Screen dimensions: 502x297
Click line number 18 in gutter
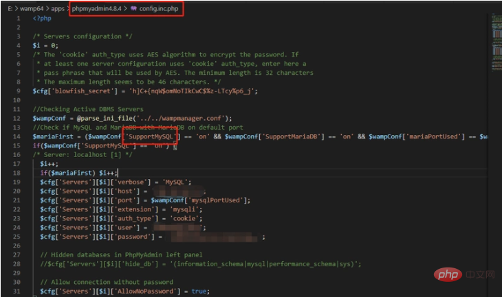pyautogui.click(x=17, y=173)
